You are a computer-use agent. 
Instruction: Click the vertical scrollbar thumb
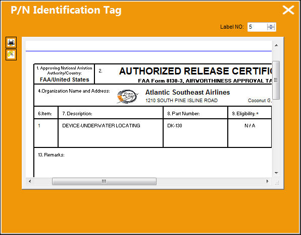(x=276, y=80)
